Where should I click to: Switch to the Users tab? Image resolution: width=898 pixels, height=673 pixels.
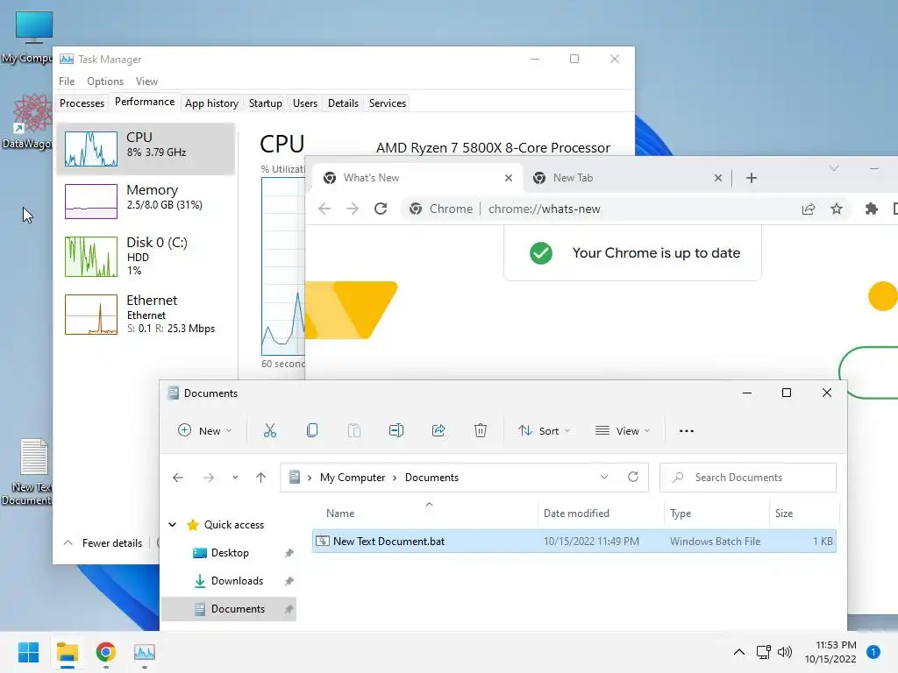304,103
